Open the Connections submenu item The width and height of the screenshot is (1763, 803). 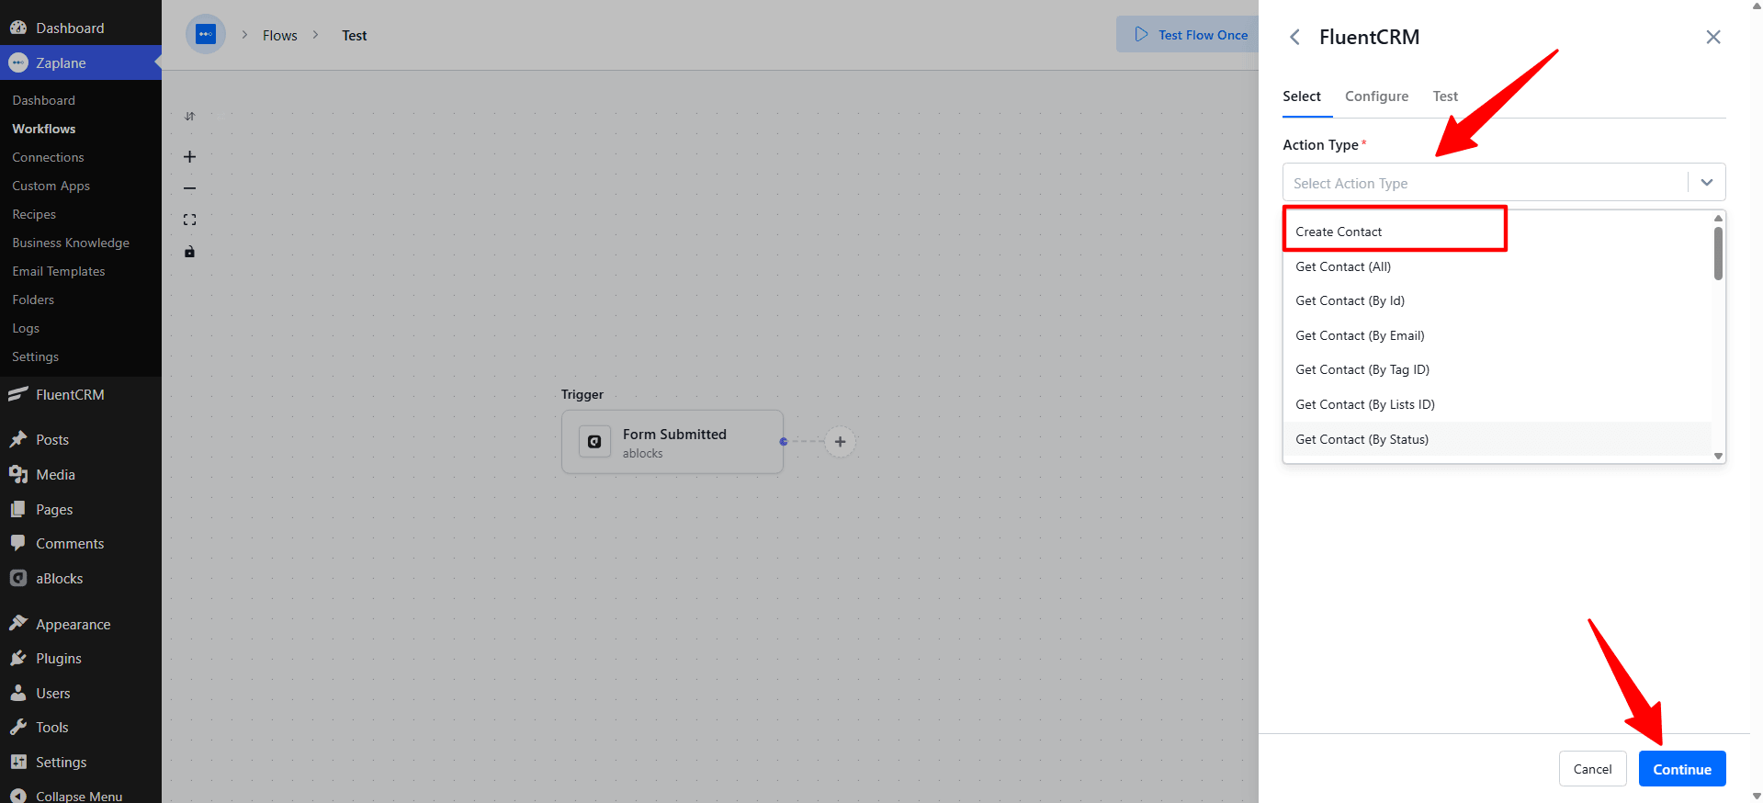[48, 157]
